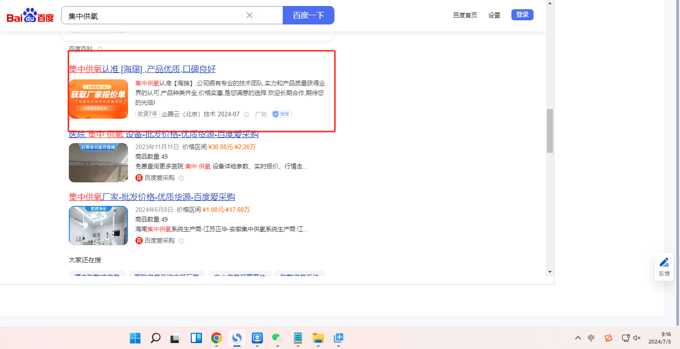The image size is (680, 349).
Task: Click the page vertical scrollbar thumb
Action: point(550,131)
